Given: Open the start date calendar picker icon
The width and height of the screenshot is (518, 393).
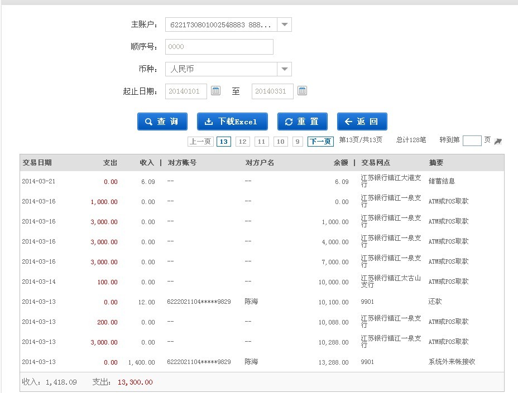Looking at the screenshot, I should point(216,91).
